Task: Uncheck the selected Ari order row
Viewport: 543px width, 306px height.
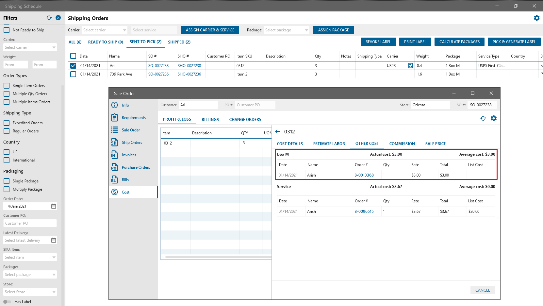Action: coord(73,66)
